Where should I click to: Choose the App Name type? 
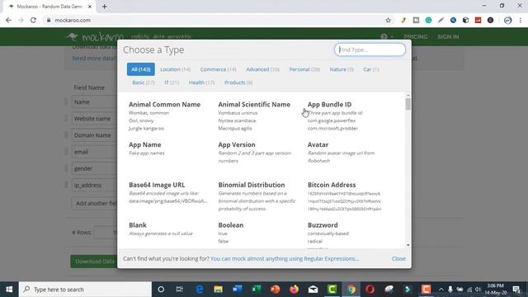[x=145, y=144]
